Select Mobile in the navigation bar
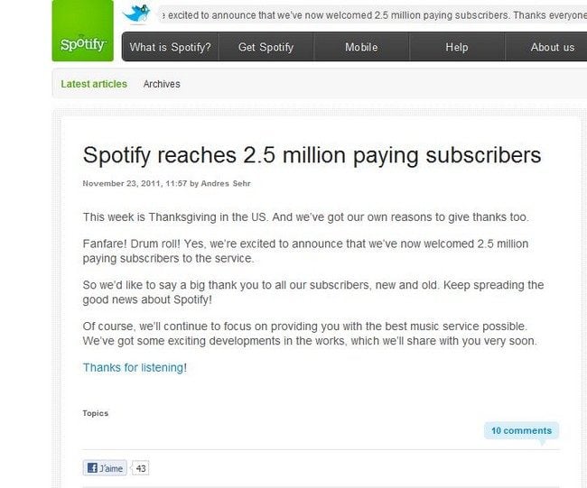This screenshot has width=587, height=488. [x=361, y=47]
